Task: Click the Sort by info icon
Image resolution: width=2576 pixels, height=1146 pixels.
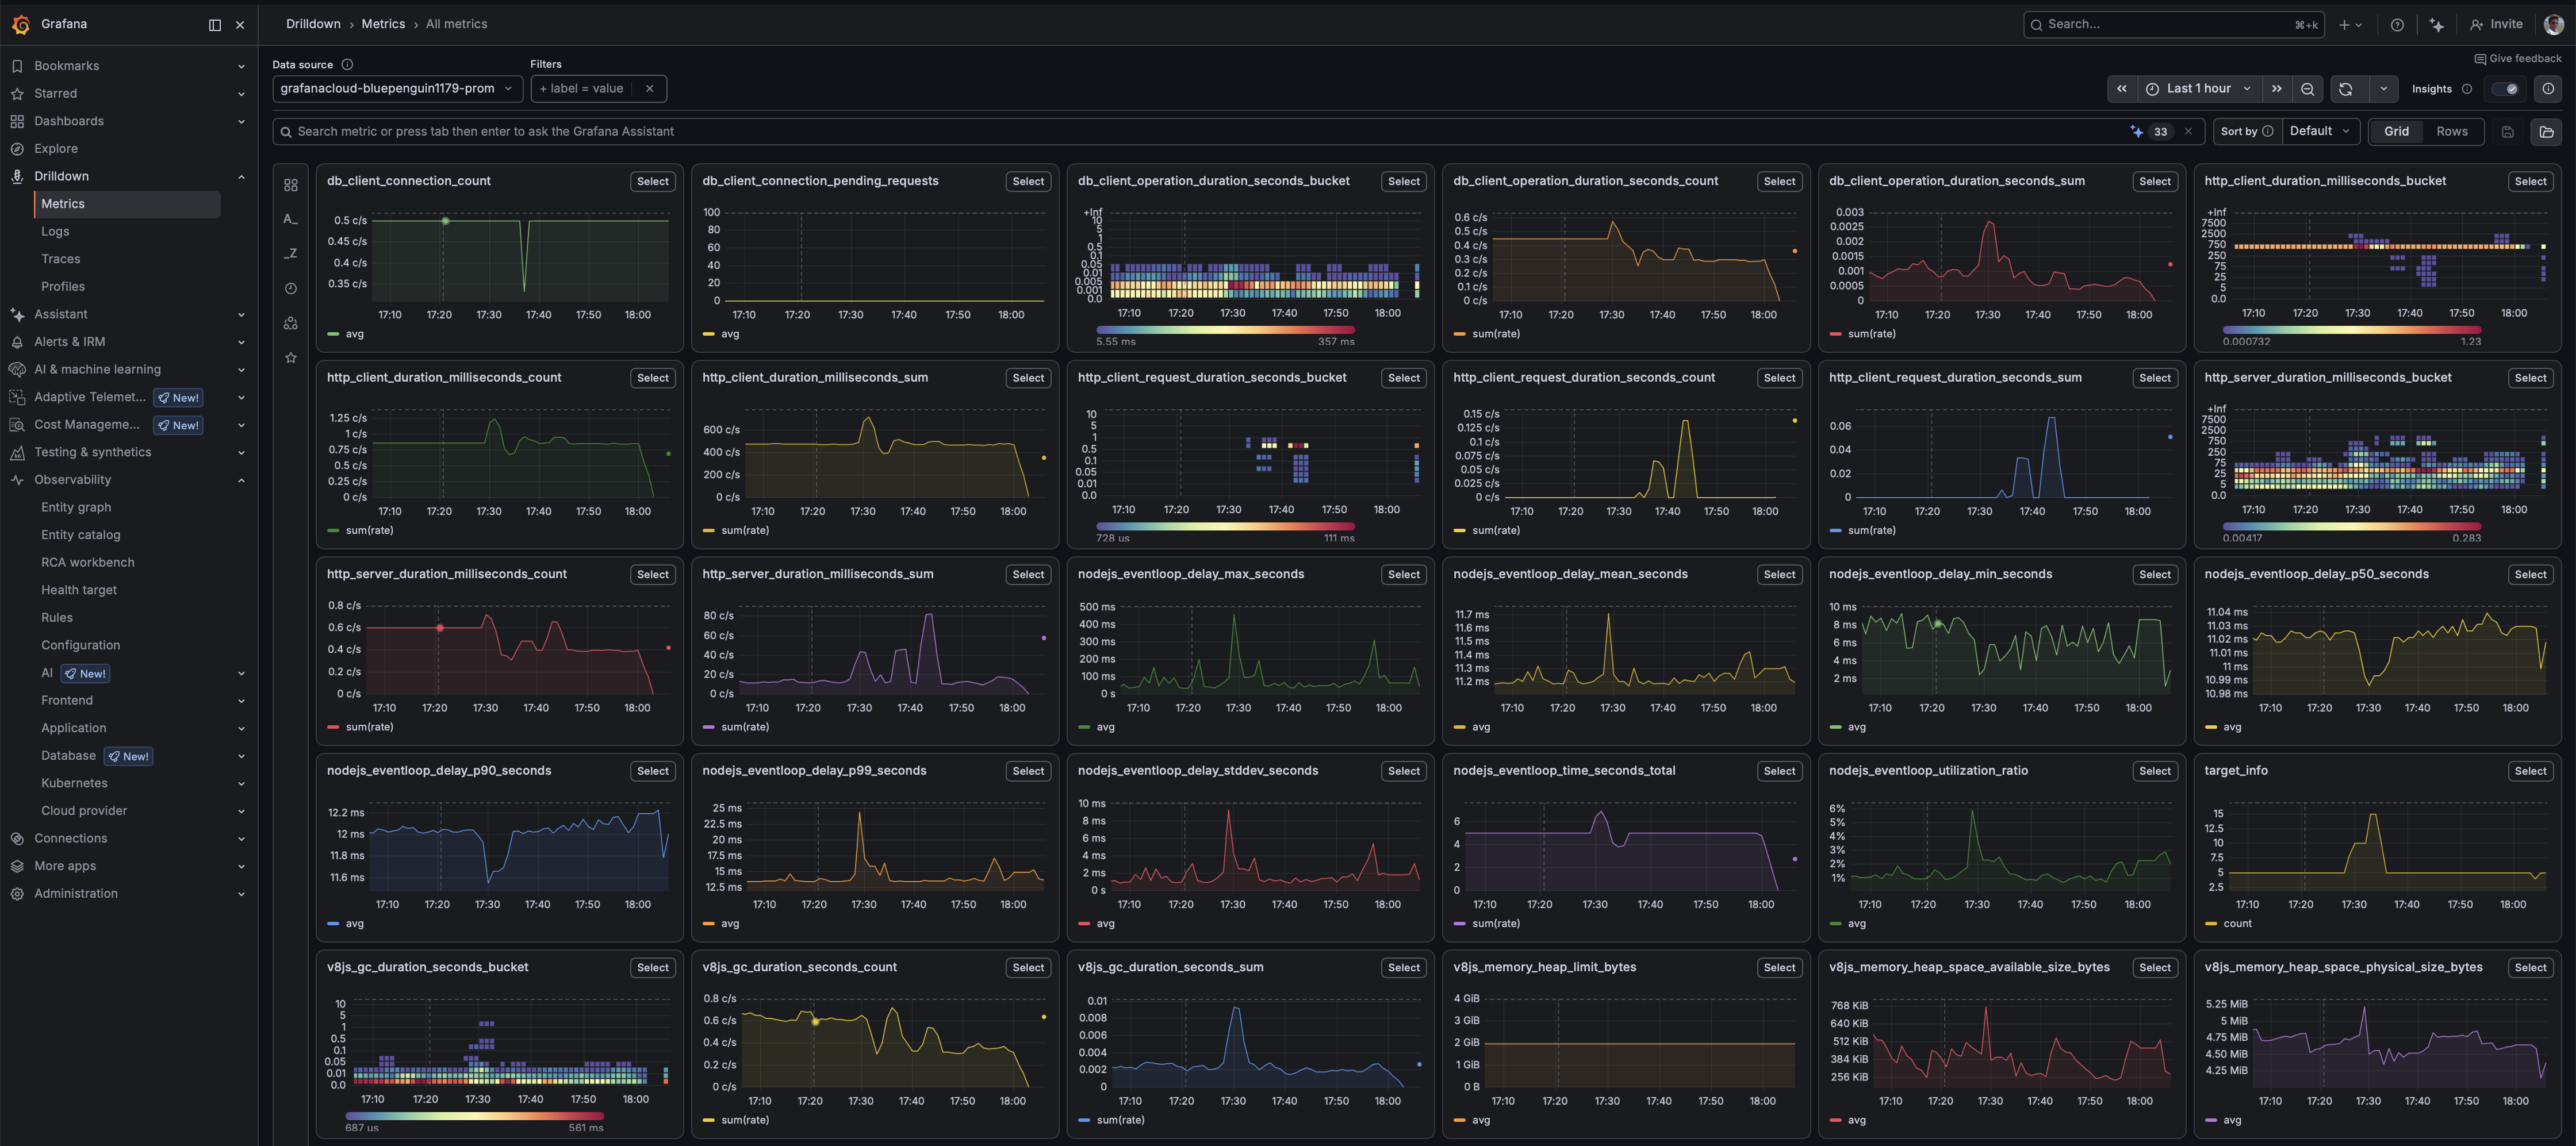Action: (2267, 132)
